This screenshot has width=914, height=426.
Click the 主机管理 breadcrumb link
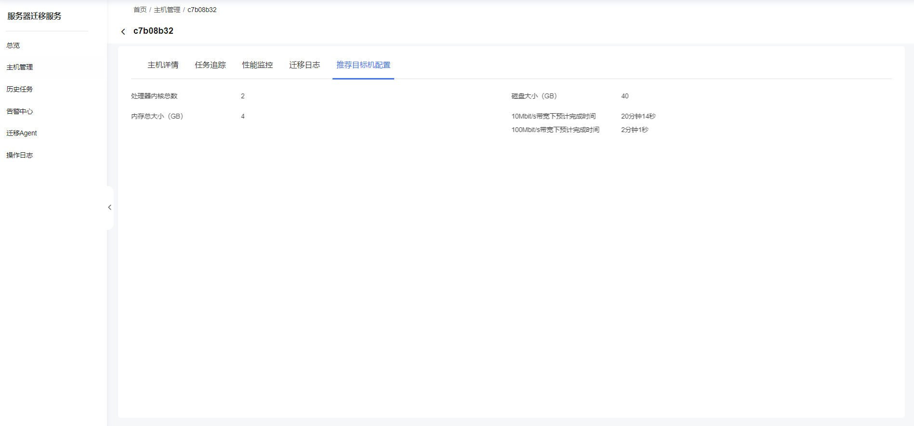(167, 10)
